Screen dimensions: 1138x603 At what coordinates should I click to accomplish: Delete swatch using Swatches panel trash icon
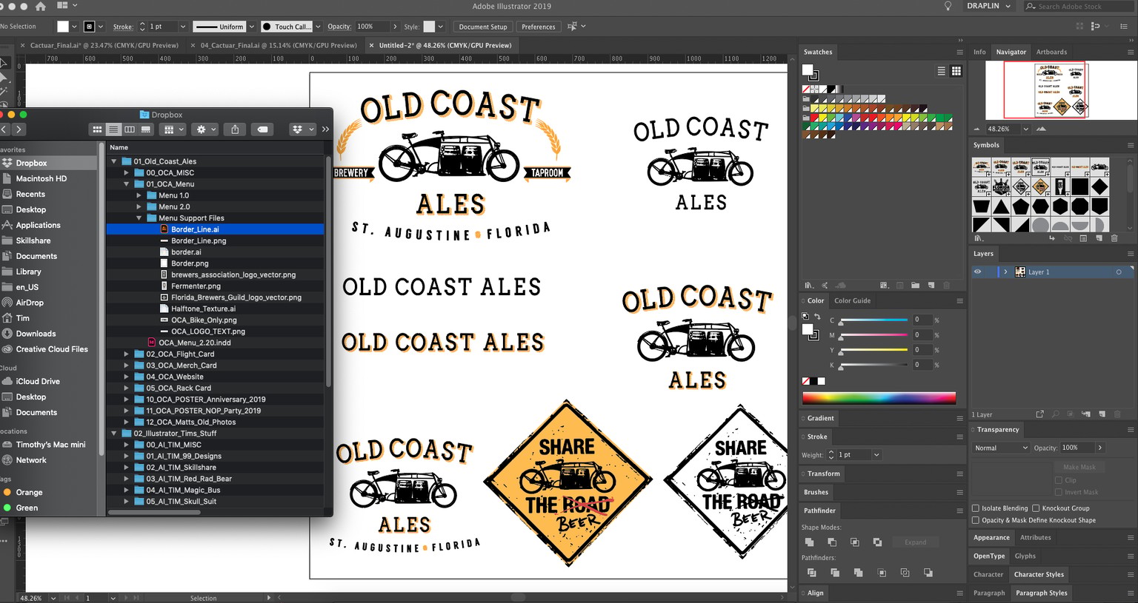tap(946, 285)
